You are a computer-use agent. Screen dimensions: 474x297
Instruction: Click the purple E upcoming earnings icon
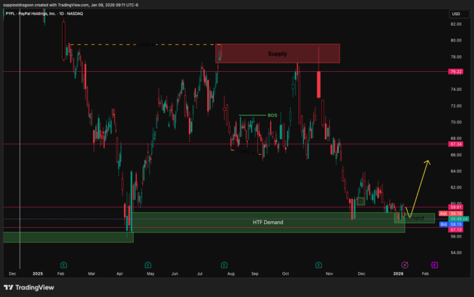click(434, 265)
